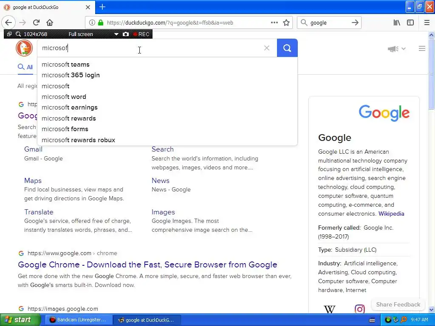
Task: Take Bandicam screenshot with camera icon
Action: (126, 34)
